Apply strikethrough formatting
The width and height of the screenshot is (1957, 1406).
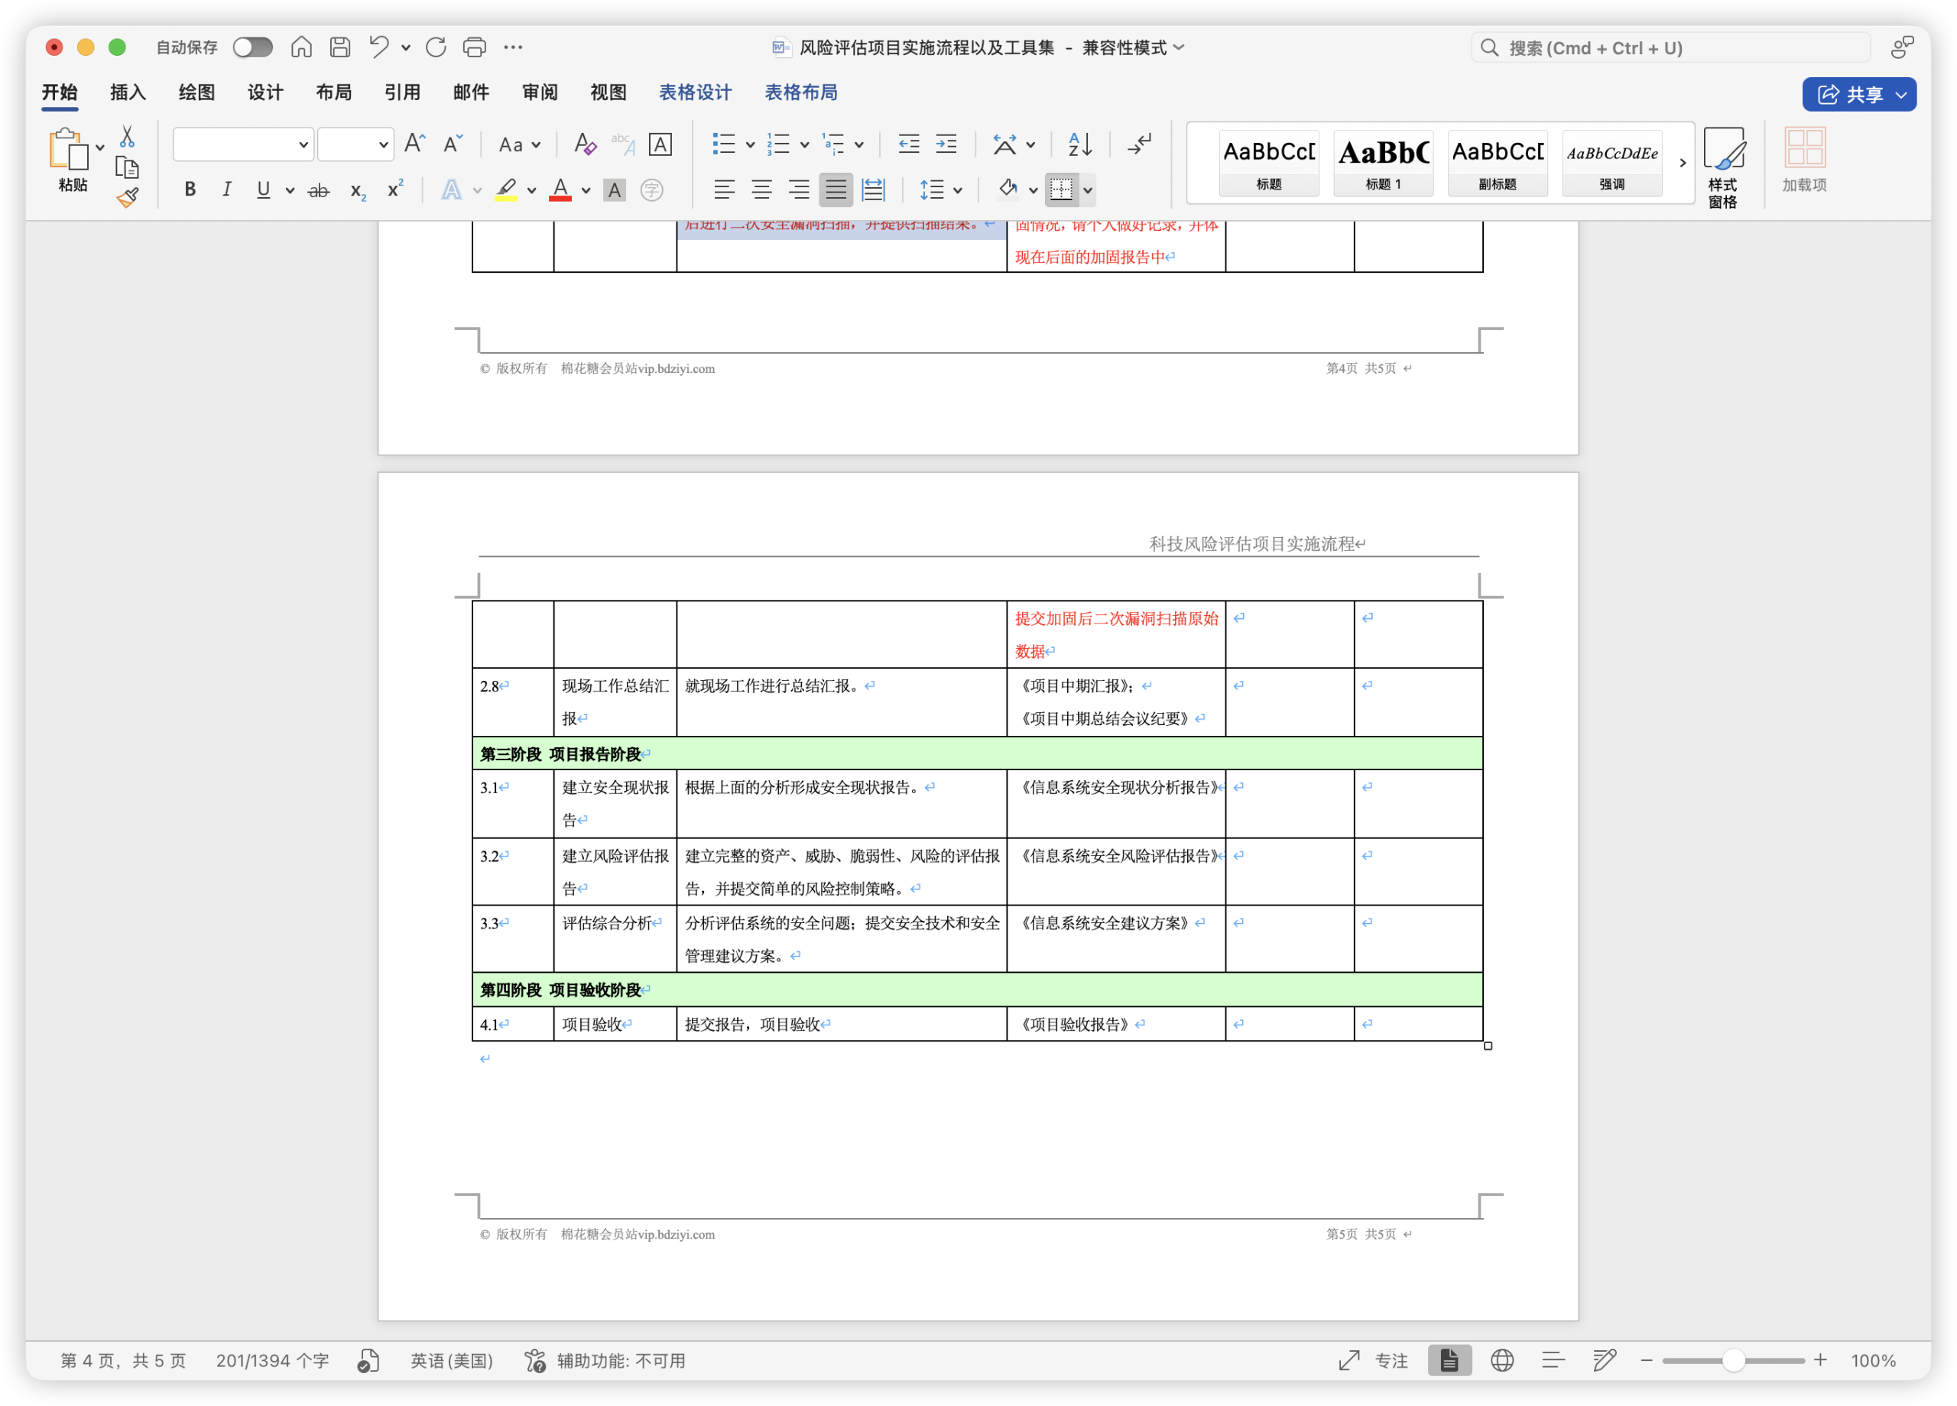point(319,190)
